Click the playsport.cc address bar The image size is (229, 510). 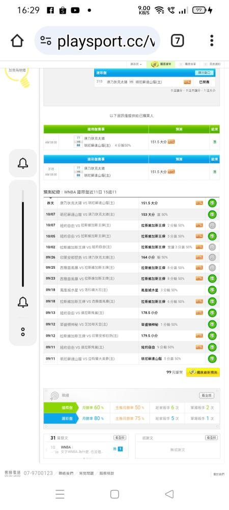pos(97,41)
